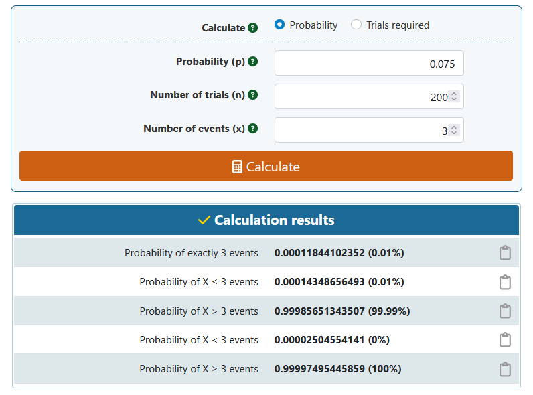Copy the X ≥ 3 events result
The width and height of the screenshot is (533, 395).
pyautogui.click(x=505, y=369)
